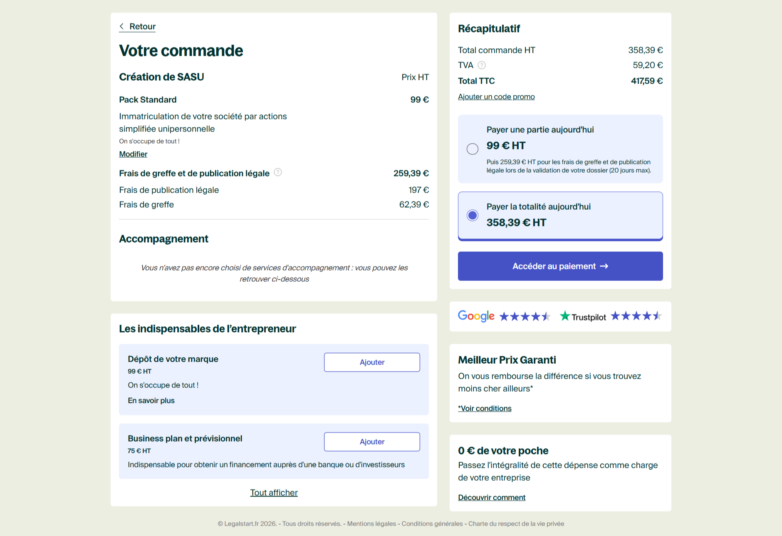This screenshot has height=536, width=782.
Task: Select the Payer une partie aujourd'hui radio
Action: [x=473, y=149]
